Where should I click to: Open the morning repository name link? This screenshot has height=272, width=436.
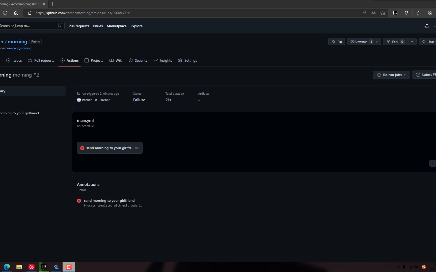(x=17, y=42)
